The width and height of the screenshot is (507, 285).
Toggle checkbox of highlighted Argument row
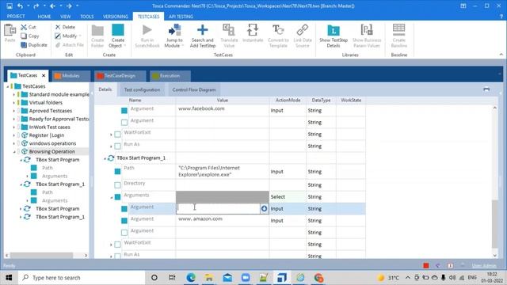pyautogui.click(x=124, y=209)
